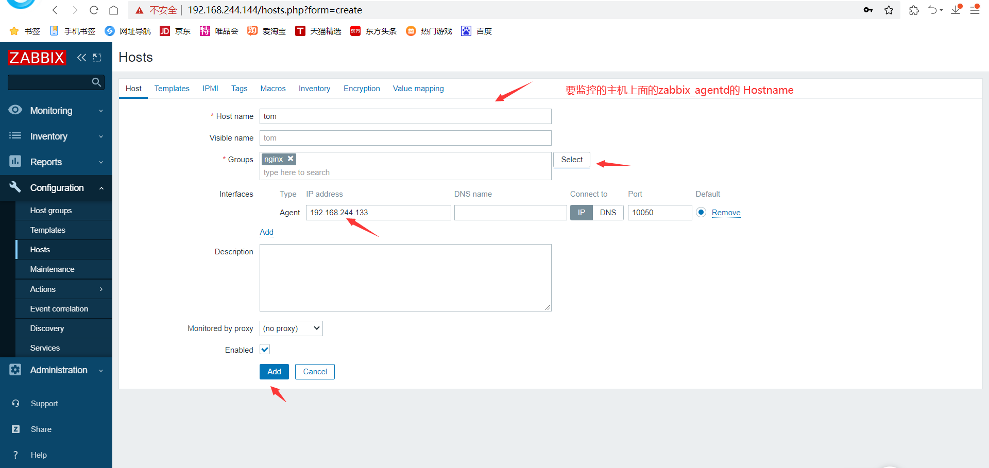The image size is (989, 468).
Task: Click the Inventory list icon
Action: 15,136
